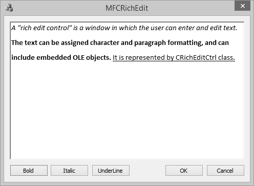Click the quoted phrase "rich edit control"
Viewport: 254px width, 186px height.
[45, 28]
